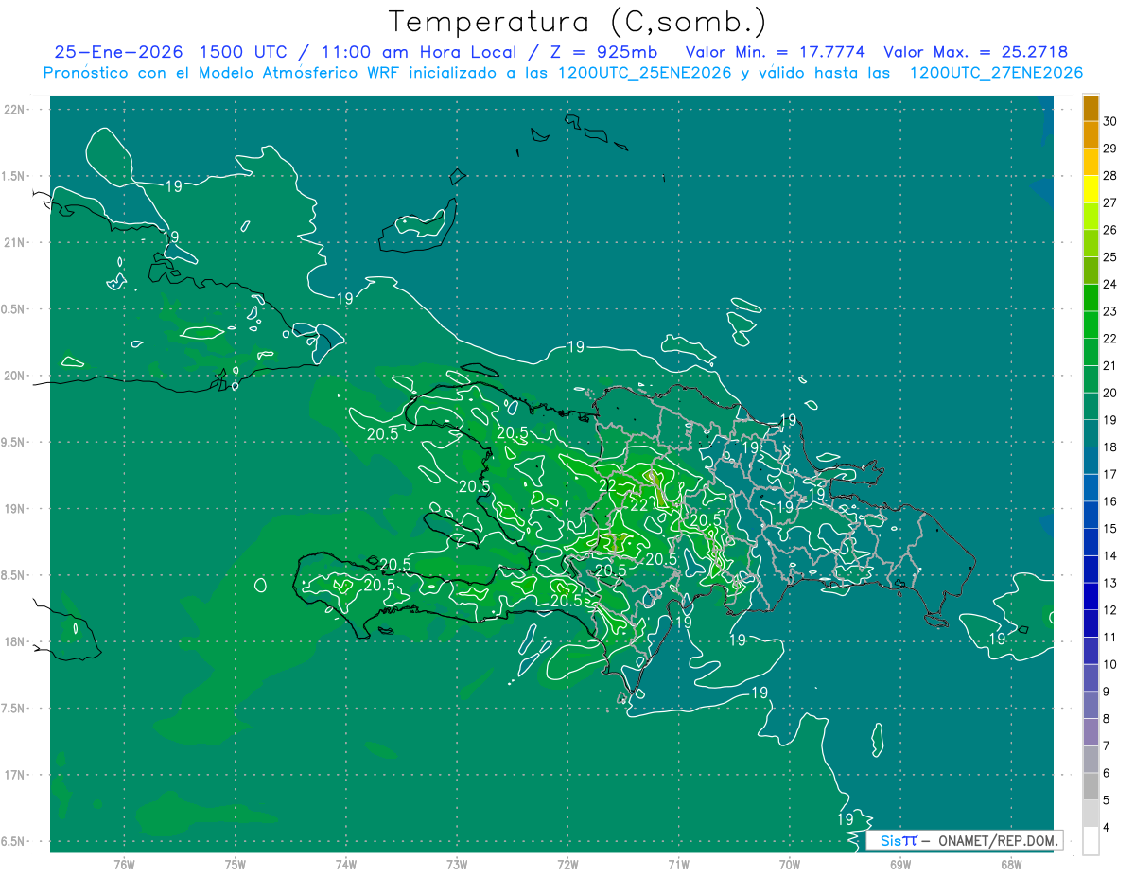Click the 18N latitude axis label

[14, 641]
